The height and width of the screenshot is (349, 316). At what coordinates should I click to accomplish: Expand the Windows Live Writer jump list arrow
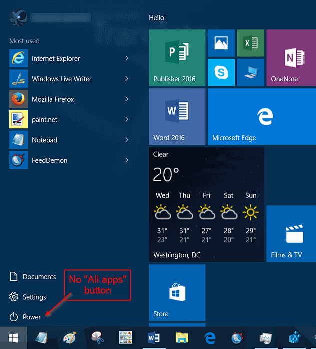(x=127, y=79)
